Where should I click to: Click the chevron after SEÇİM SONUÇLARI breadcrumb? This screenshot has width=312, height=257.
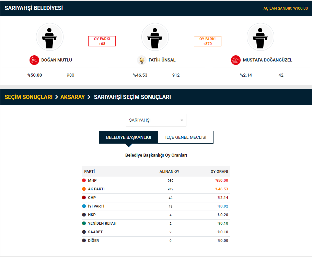(x=57, y=97)
